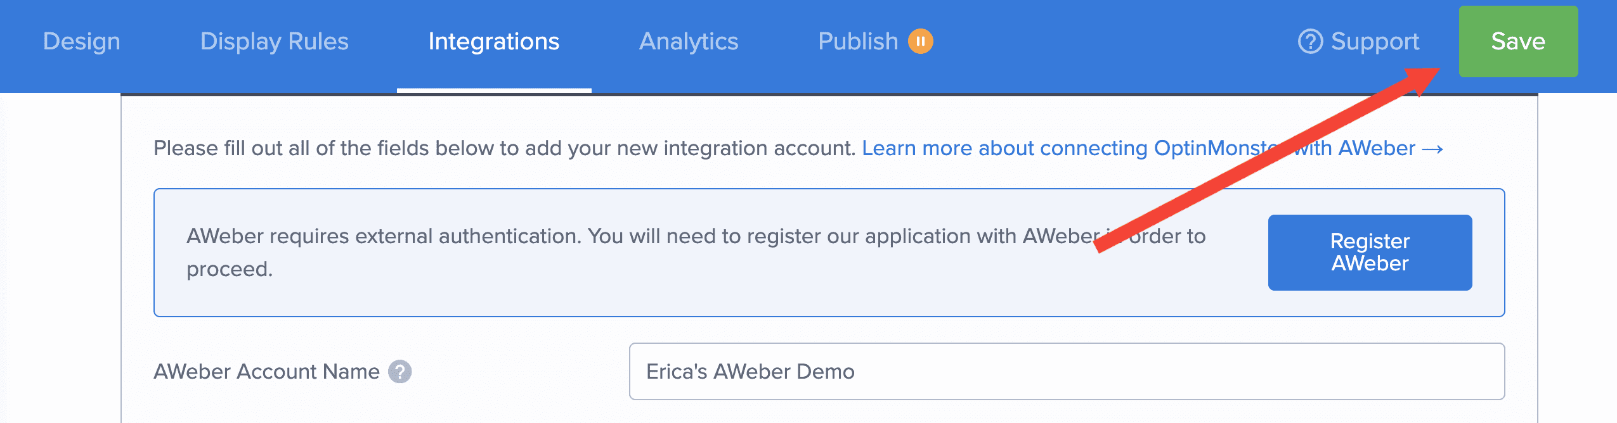Click the red annotation arrow pointing to Save

click(x=1268, y=161)
